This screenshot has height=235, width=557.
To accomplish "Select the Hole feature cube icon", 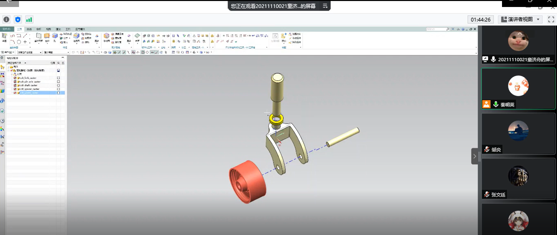I will (55, 36).
